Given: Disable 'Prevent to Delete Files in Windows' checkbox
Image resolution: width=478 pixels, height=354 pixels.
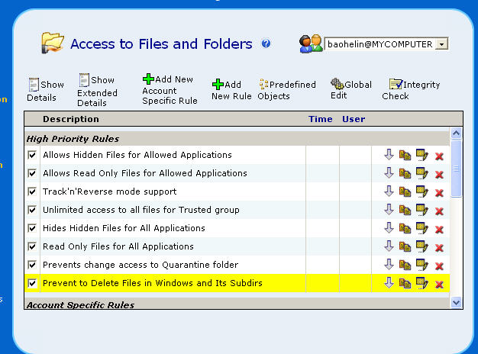Looking at the screenshot, I should point(32,283).
